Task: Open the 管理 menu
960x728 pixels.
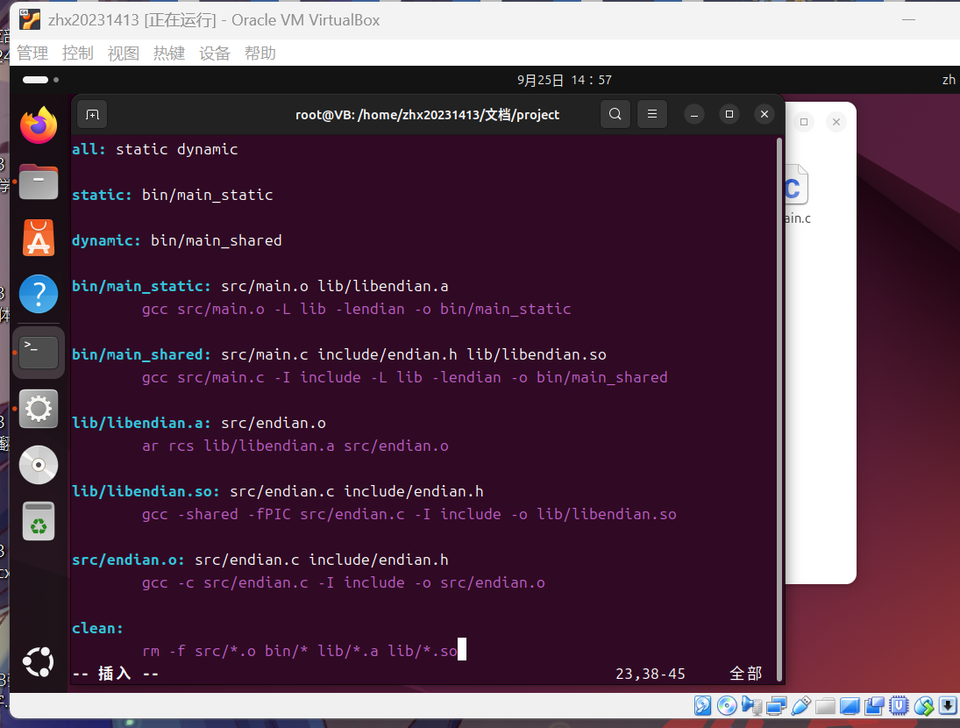Action: click(32, 54)
